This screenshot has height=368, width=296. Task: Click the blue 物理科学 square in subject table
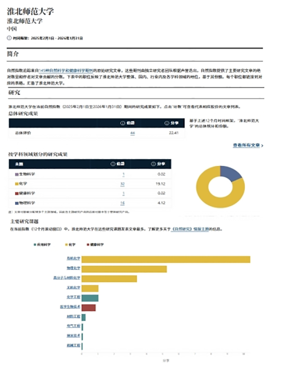click(x=16, y=203)
